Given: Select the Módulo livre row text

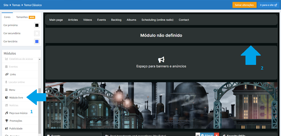Looking at the screenshot, I should tap(16, 98).
